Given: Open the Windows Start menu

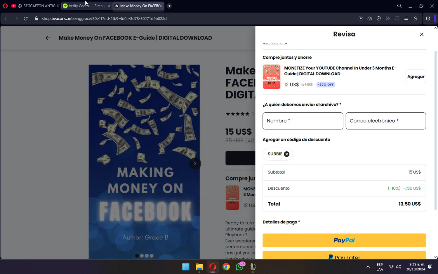Looking at the screenshot, I should (x=186, y=267).
